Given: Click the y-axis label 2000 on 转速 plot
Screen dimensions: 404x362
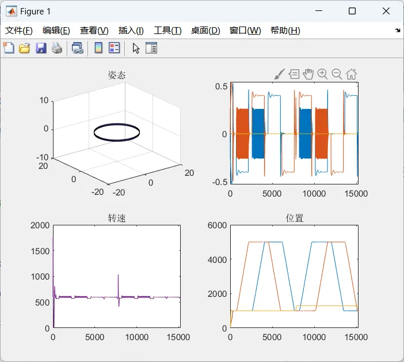Looking at the screenshot, I should [x=40, y=225].
